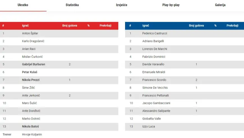Click player Gabrijel Burburan

click(33, 64)
